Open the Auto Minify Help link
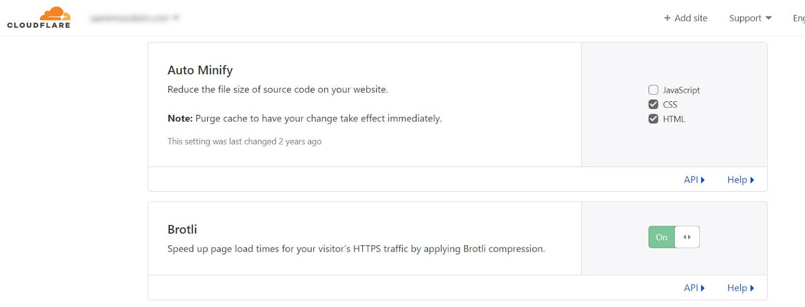 [741, 180]
